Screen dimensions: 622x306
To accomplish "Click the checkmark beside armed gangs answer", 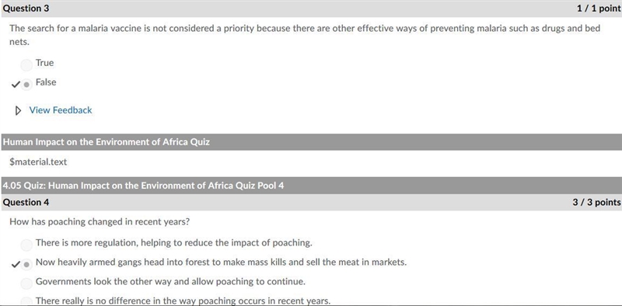I will pyautogui.click(x=16, y=264).
